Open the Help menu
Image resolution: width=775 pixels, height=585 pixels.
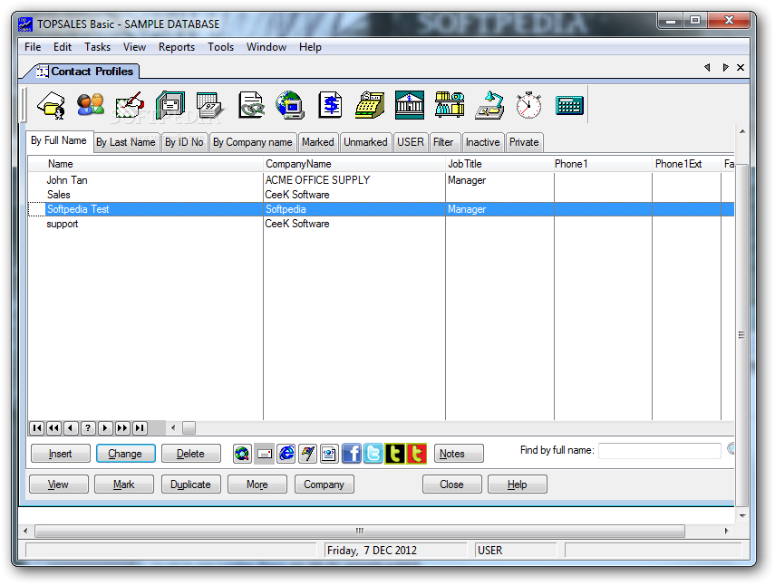pyautogui.click(x=310, y=47)
